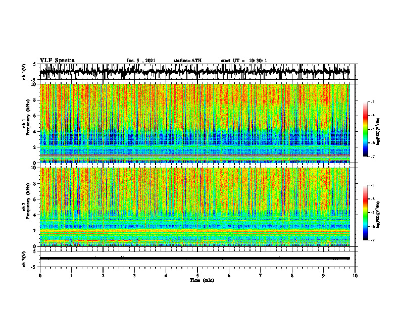Click the "-3" label on ch.2 color bar
The height and width of the screenshot is (309, 400).
(373, 185)
